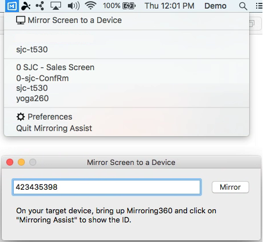Select sjc-t530 in the device list section
The height and width of the screenshot is (242, 263).
(127, 88)
